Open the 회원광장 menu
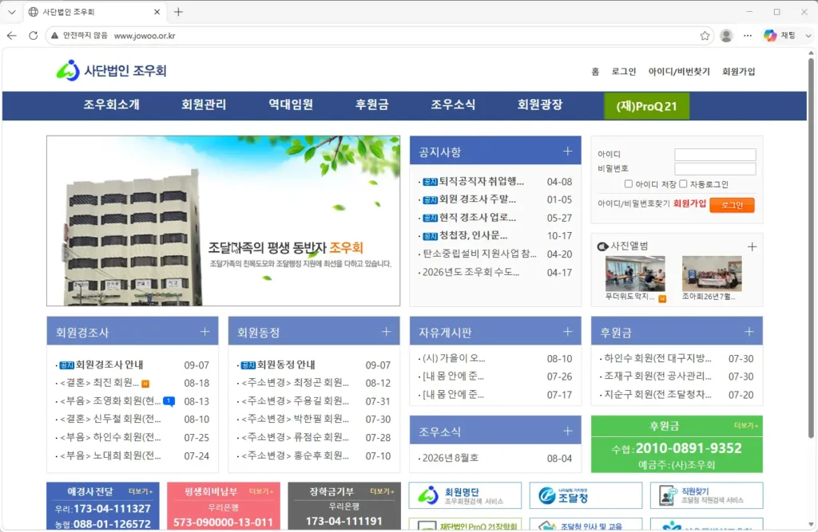The width and height of the screenshot is (818, 532). (540, 104)
